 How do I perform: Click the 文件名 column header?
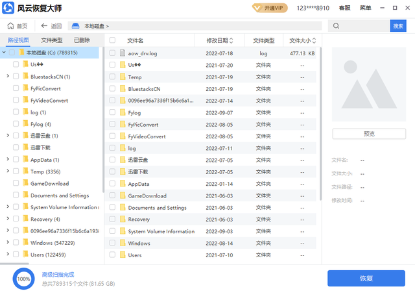click(136, 40)
